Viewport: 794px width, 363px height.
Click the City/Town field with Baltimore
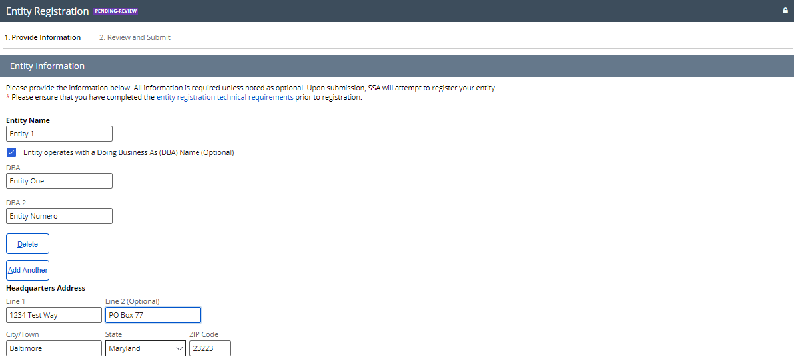tap(54, 348)
